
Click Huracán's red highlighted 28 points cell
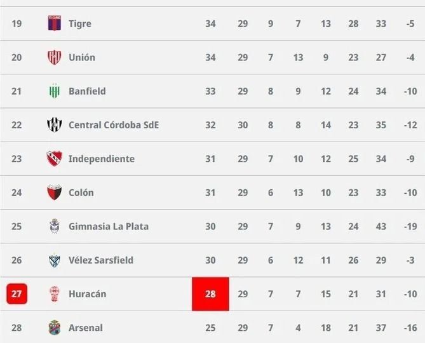pyautogui.click(x=210, y=294)
